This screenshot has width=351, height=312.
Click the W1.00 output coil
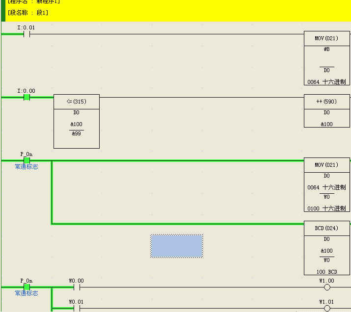[x=327, y=287]
